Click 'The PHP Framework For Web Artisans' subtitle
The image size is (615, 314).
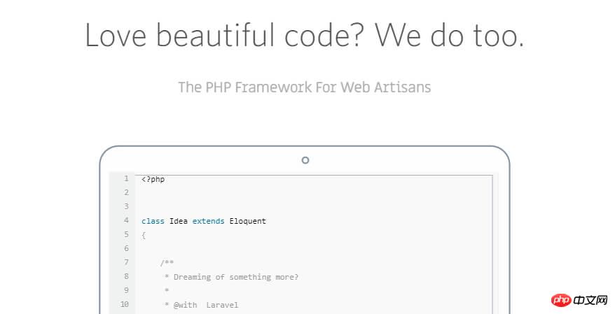coord(304,87)
